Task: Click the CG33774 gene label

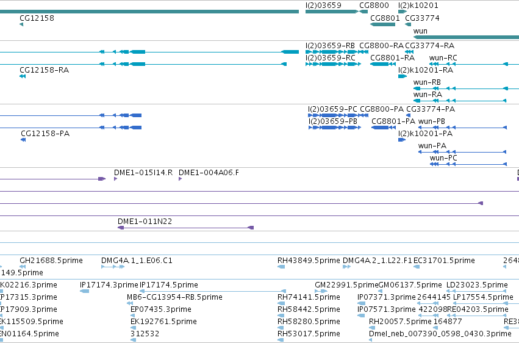Action: click(423, 18)
